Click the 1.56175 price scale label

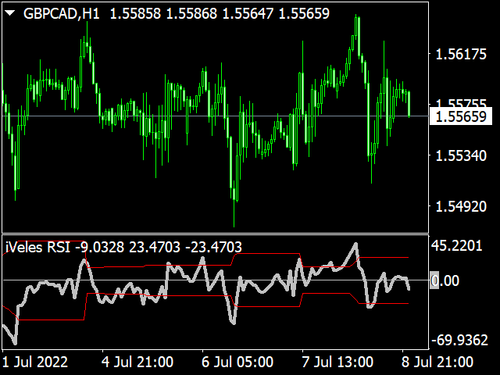461,54
